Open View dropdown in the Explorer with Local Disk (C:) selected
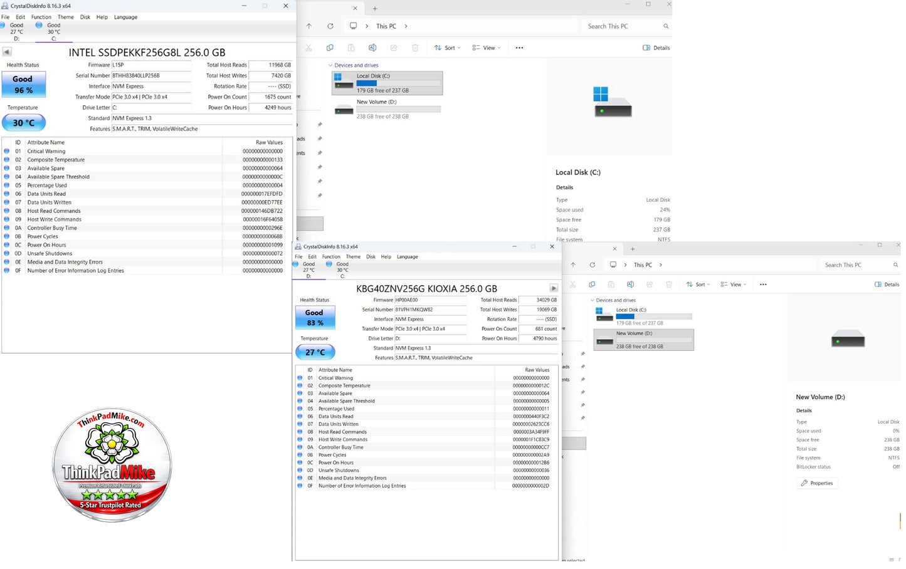This screenshot has height=569, width=906. tap(487, 48)
